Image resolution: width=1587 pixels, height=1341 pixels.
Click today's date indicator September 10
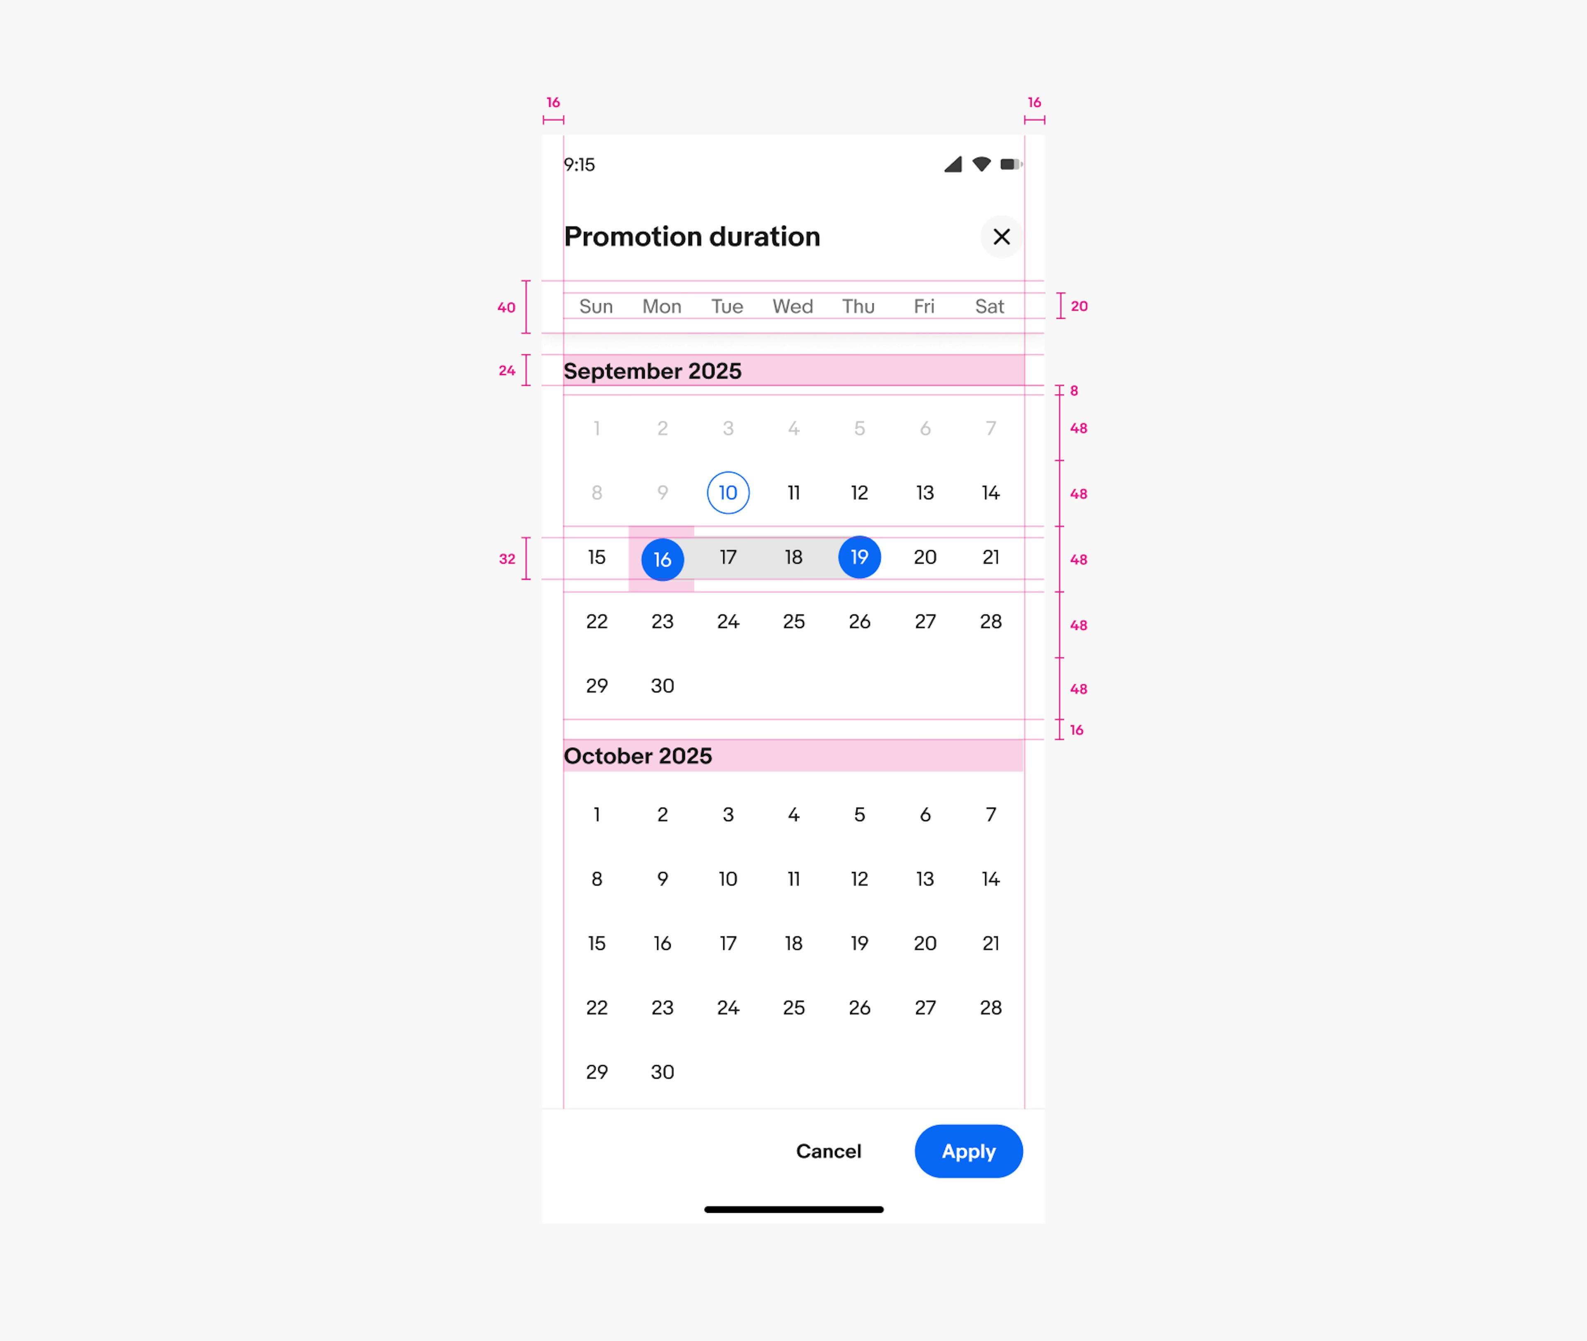(727, 492)
